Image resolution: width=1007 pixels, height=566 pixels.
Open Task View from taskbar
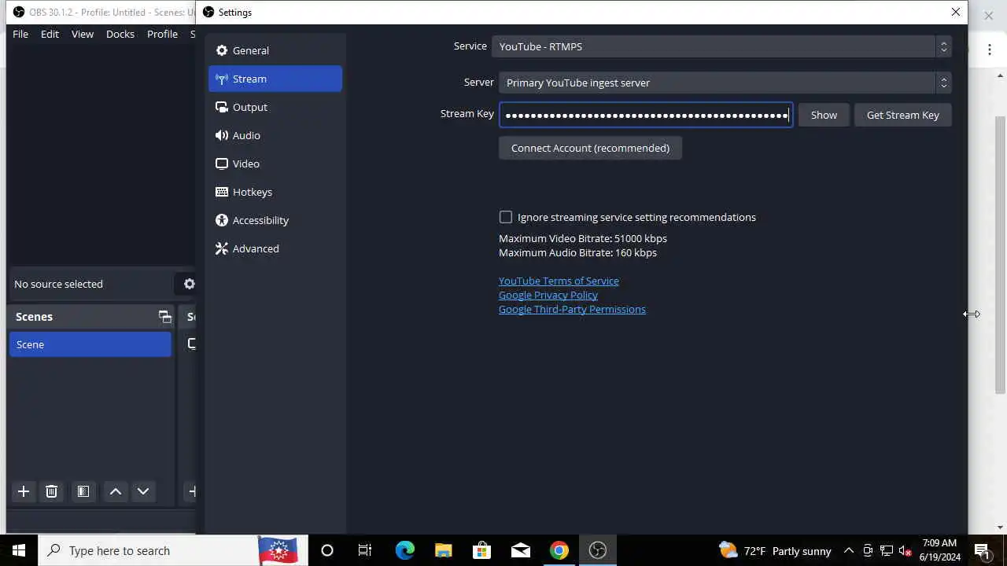(x=365, y=550)
